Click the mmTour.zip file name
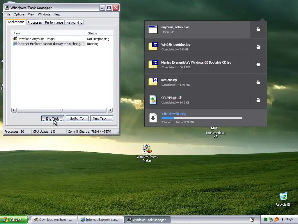The width and height of the screenshot is (298, 224). pos(169,80)
